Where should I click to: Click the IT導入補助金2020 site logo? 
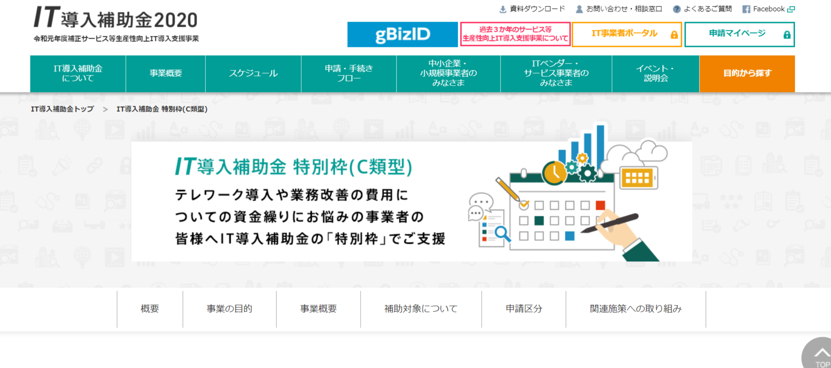[x=116, y=24]
